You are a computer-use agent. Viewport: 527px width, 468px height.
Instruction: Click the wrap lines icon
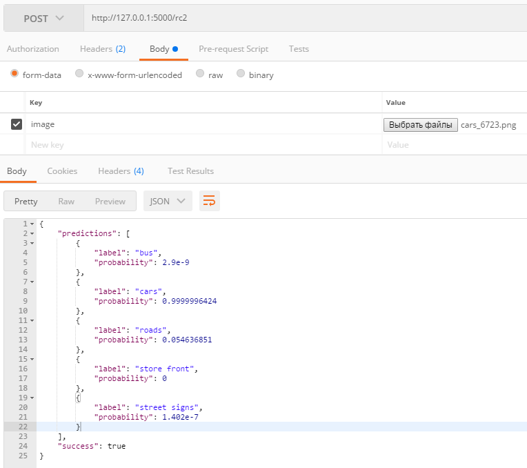point(209,201)
